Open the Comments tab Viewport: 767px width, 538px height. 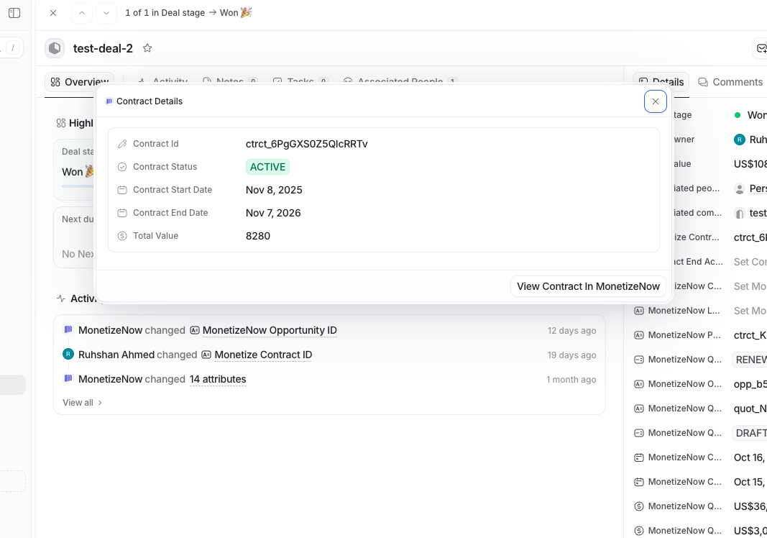(730, 82)
